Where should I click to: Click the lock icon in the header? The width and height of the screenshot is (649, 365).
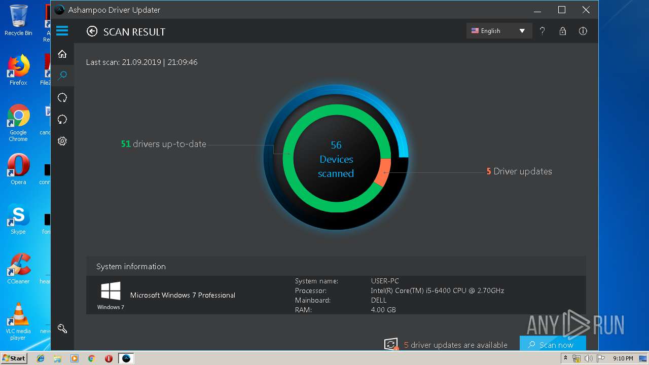pos(563,31)
